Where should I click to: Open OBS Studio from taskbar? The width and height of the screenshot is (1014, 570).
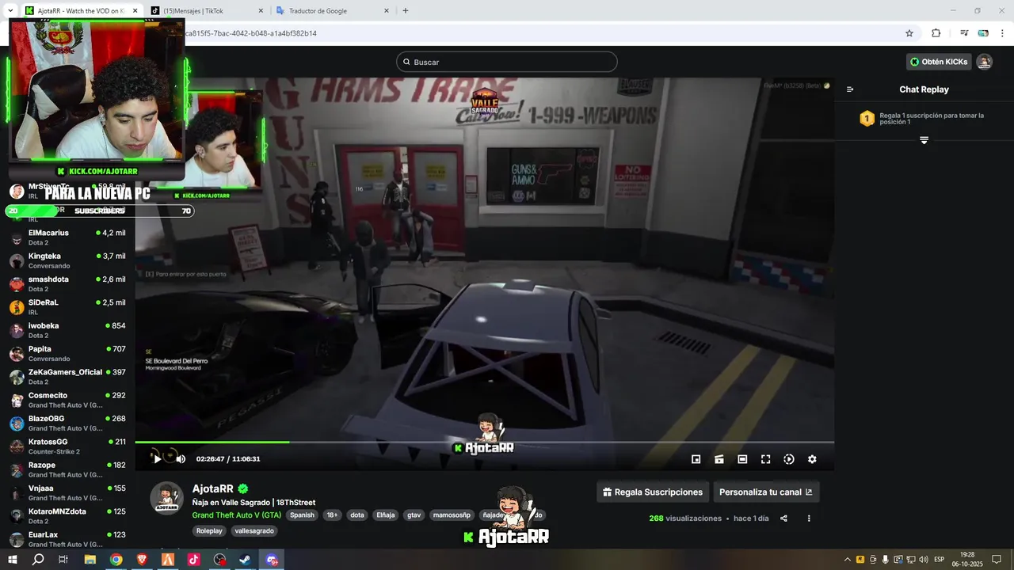pyautogui.click(x=220, y=560)
